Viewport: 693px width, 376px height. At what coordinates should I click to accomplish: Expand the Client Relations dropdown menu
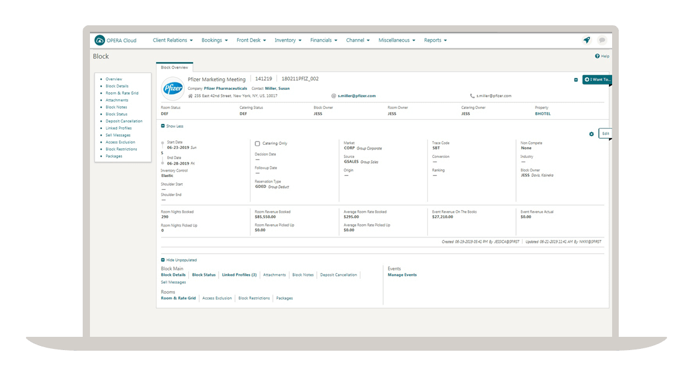click(173, 40)
